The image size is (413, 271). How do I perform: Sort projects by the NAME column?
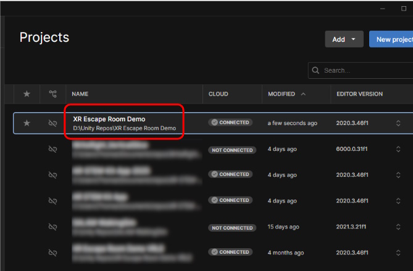(80, 94)
